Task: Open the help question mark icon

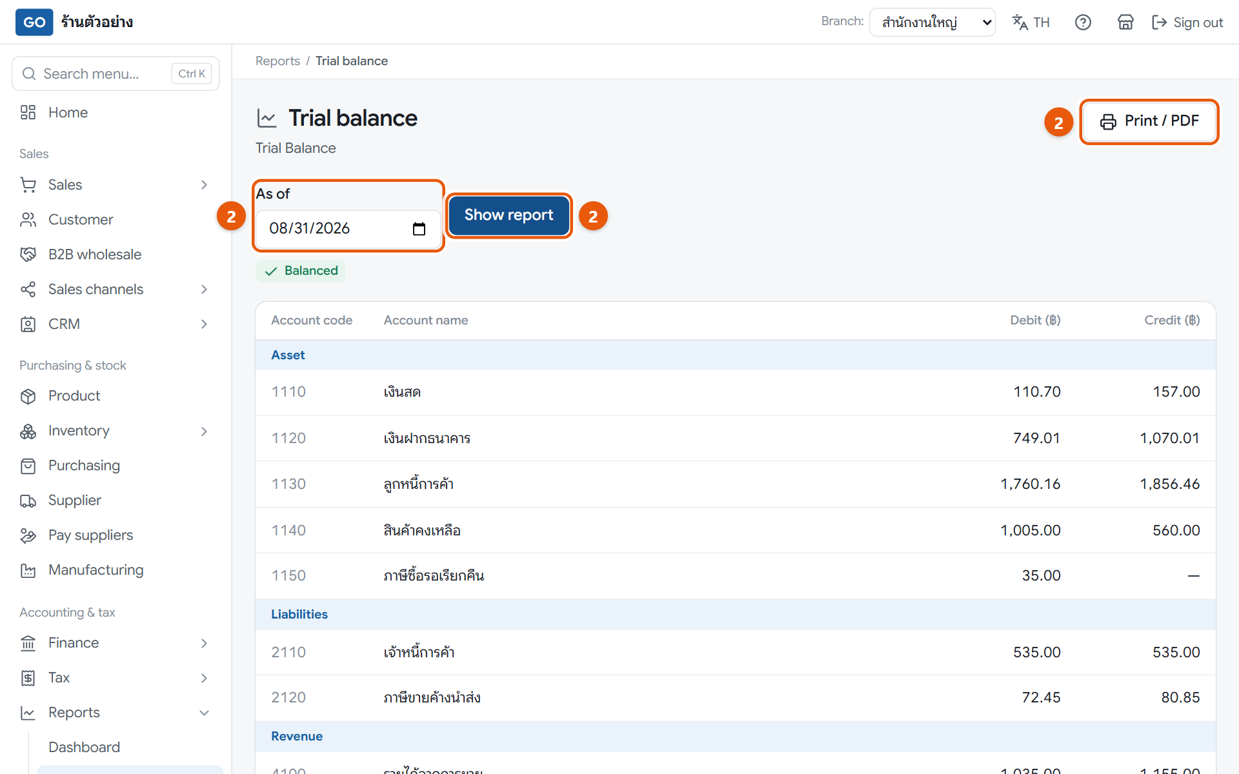Action: [1083, 22]
